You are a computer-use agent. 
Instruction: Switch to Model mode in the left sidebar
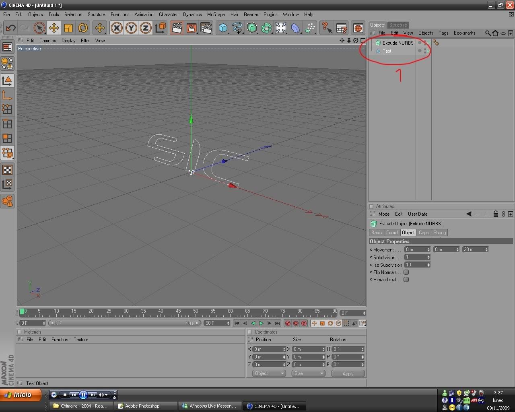coord(7,80)
